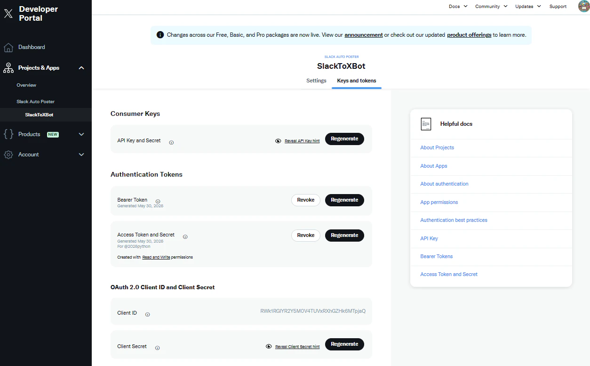The width and height of the screenshot is (590, 366).
Task: Open the API Key doc link
Action: [x=429, y=239]
